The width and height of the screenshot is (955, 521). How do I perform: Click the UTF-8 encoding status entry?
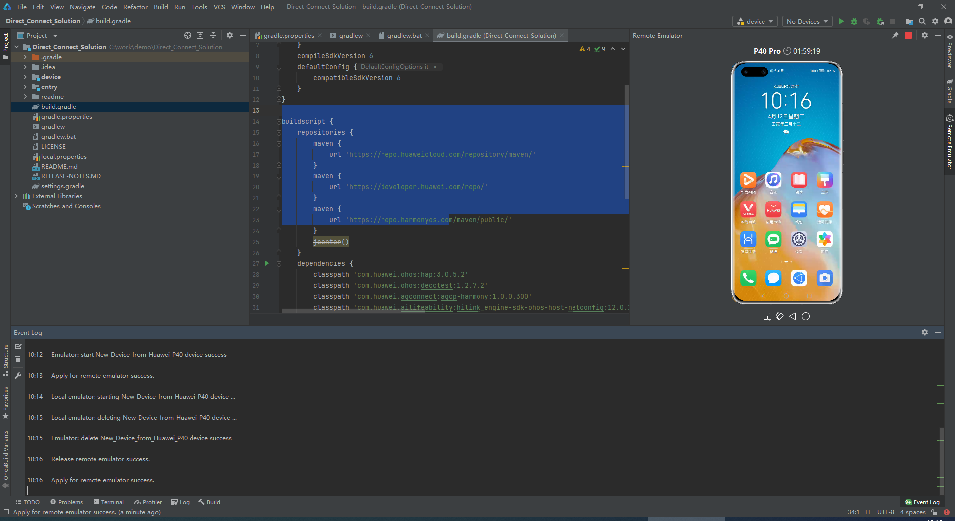point(885,512)
